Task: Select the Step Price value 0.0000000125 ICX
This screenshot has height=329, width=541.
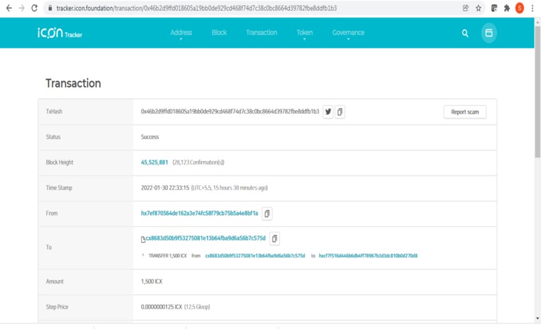Action: pos(161,307)
